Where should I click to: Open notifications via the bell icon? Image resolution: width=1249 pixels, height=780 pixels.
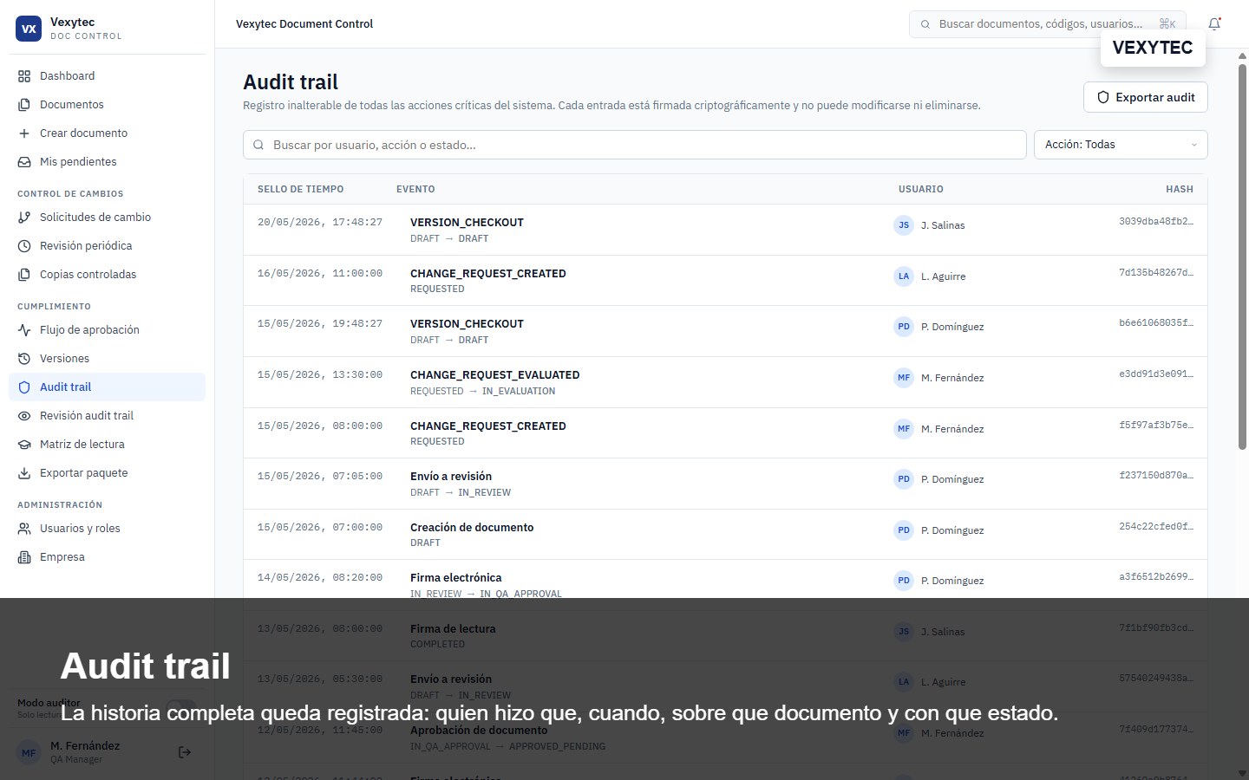(x=1214, y=24)
